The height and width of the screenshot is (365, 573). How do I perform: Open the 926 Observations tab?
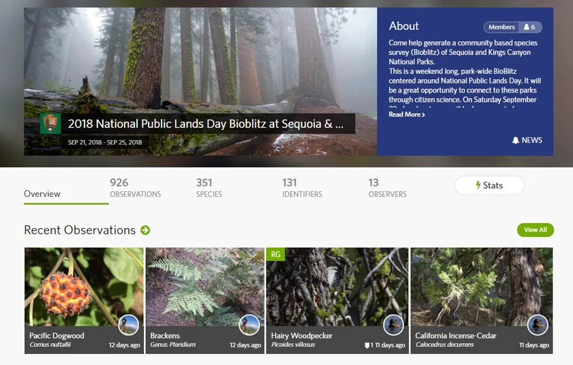coord(135,188)
